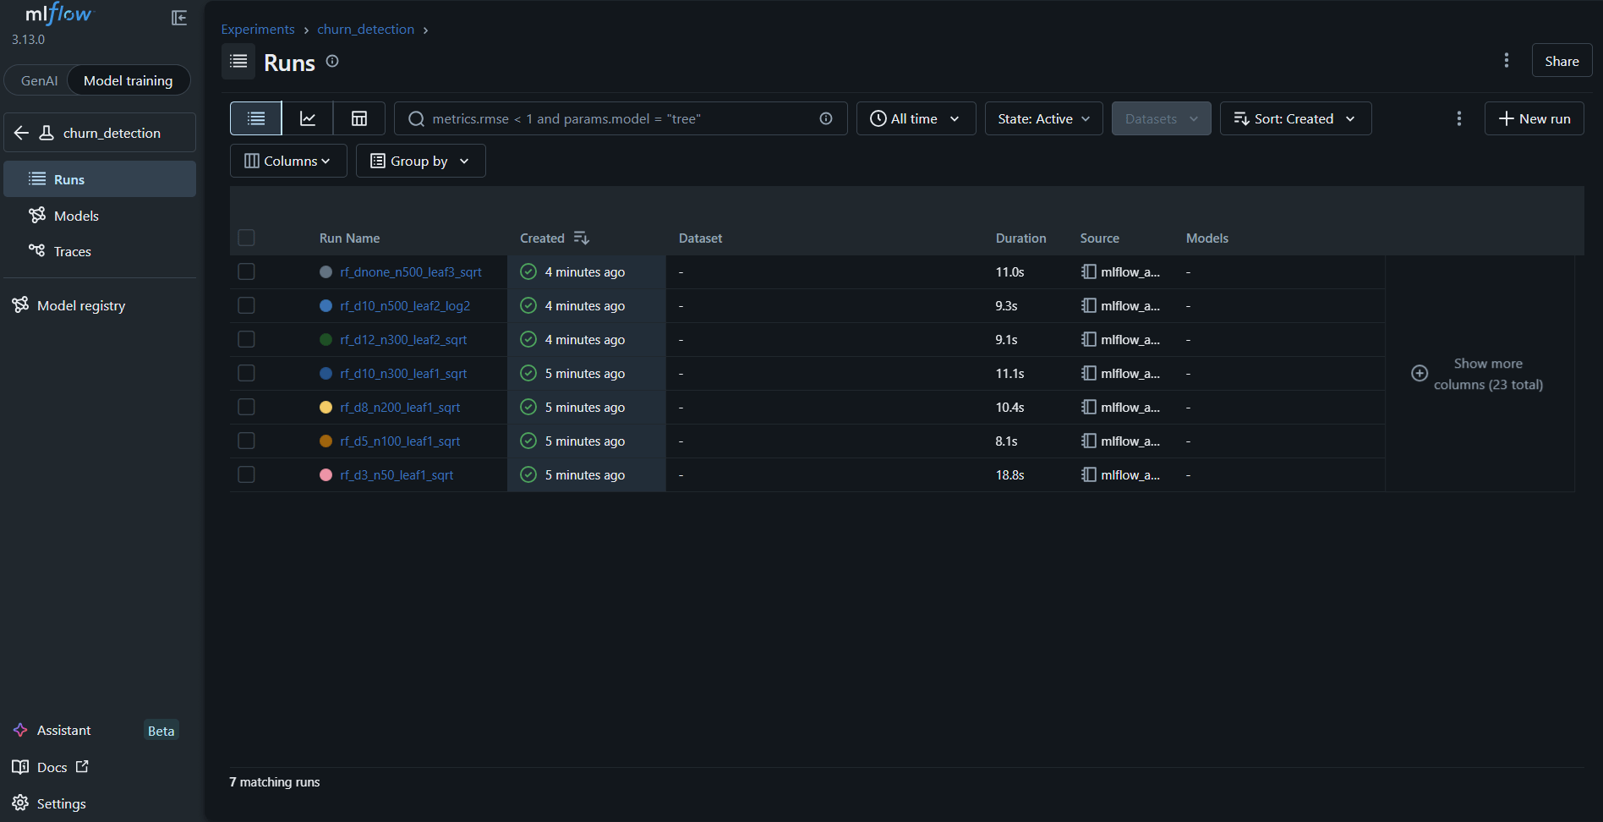Click gray color dot for rf_dnone_n500_leaf3_sqrt

tap(326, 271)
